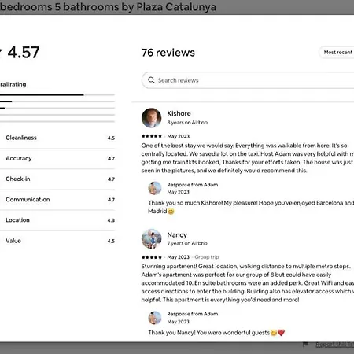Click the report flag icon at bottom

tap(305, 345)
